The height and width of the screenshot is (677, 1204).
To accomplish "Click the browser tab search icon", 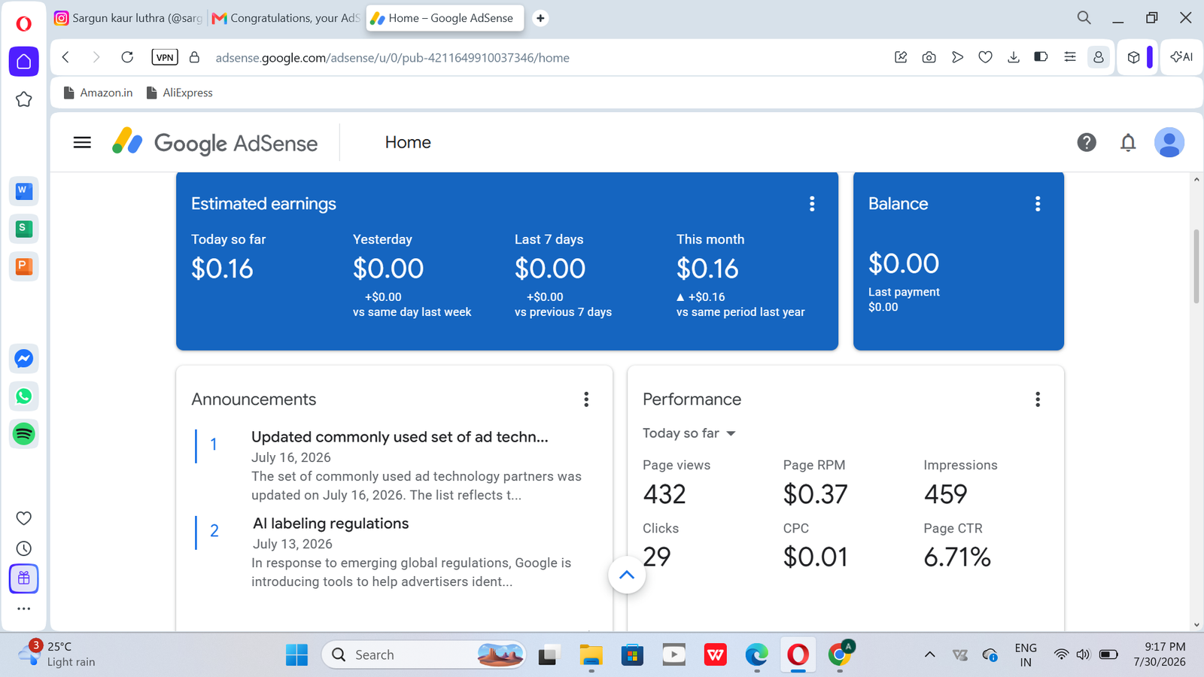I will point(1084,17).
